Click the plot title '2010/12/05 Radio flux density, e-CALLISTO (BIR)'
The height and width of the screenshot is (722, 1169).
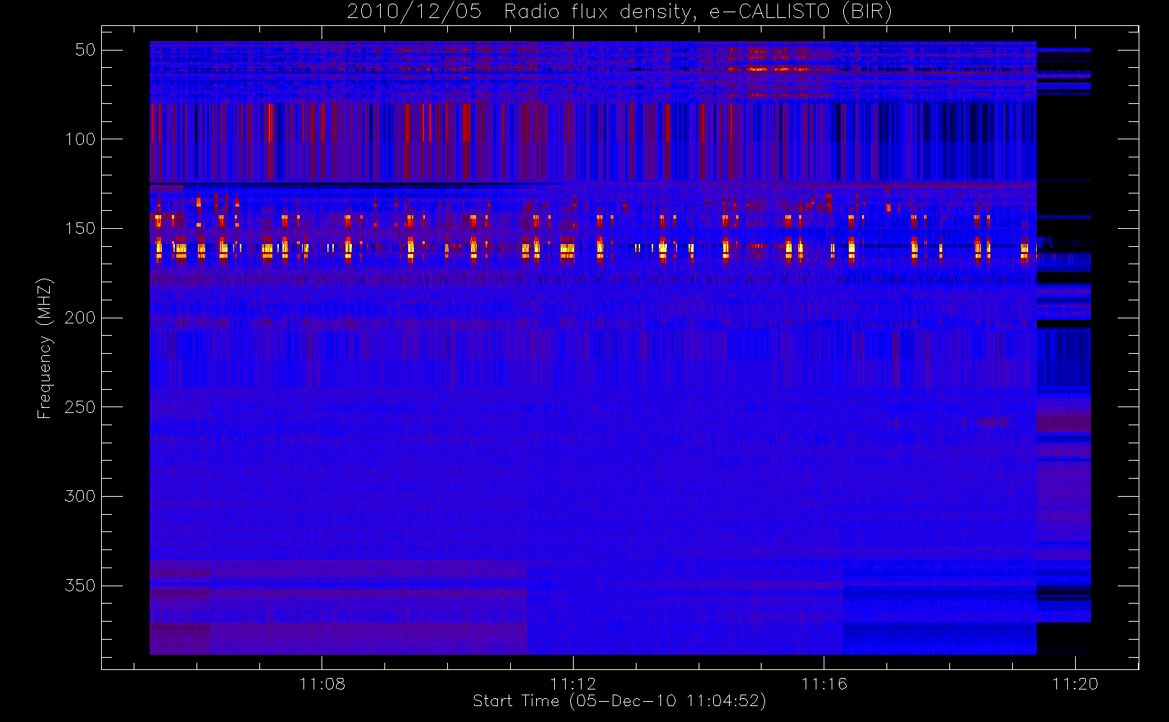pyautogui.click(x=619, y=12)
